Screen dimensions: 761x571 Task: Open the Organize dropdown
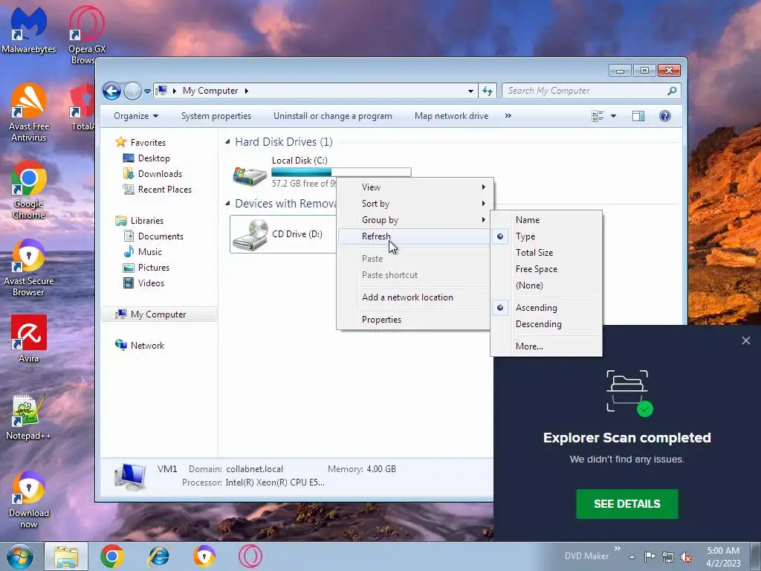136,116
